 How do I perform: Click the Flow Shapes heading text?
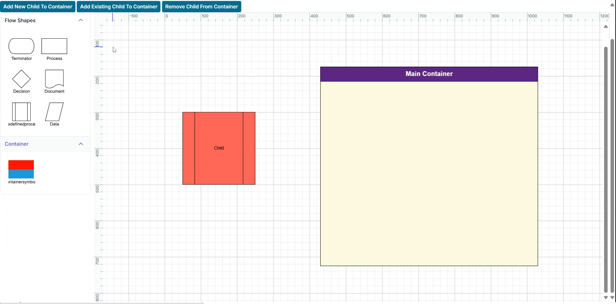20,20
